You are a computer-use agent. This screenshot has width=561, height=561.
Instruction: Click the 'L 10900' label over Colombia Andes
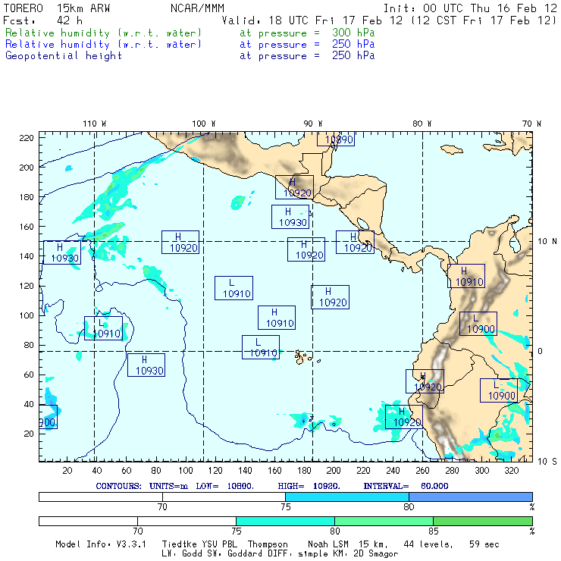click(478, 324)
